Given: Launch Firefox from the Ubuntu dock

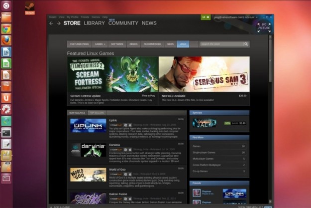Looking at the screenshot, I should (6, 40).
